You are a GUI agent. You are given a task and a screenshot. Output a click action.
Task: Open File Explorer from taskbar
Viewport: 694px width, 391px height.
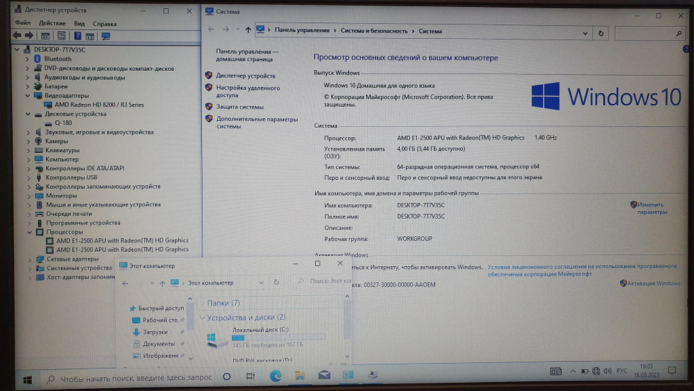coord(300,376)
